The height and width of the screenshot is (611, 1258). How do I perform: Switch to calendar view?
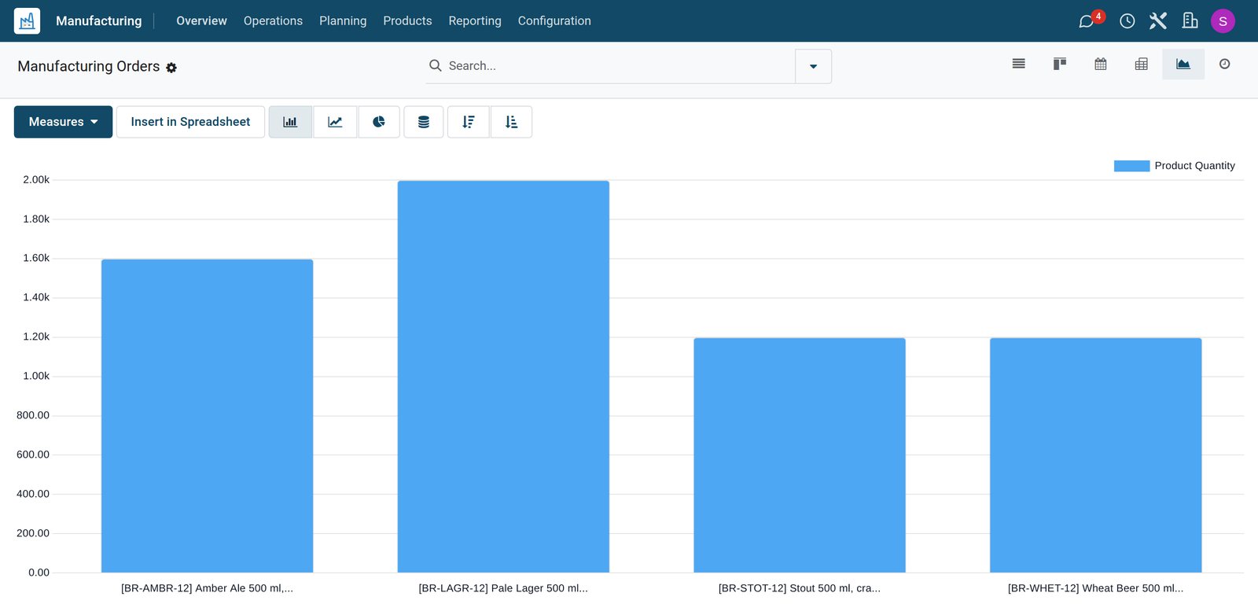point(1101,64)
